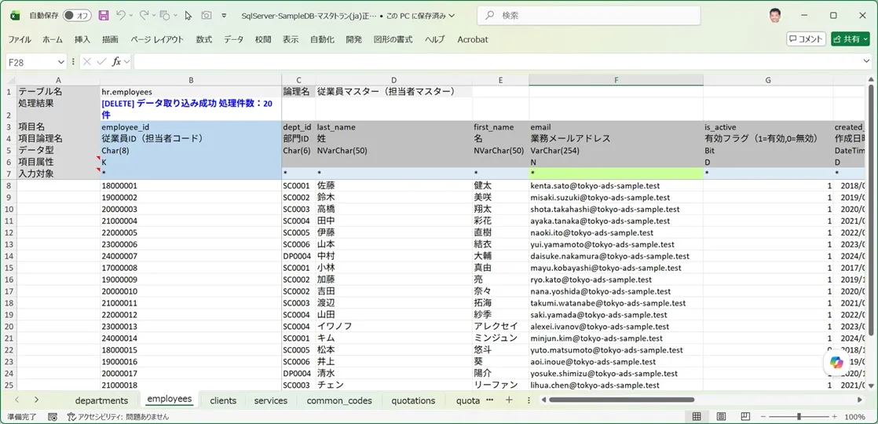Screen dimensions: 878x424
Task: Open the 校閲 ribbon tab
Action: point(263,40)
